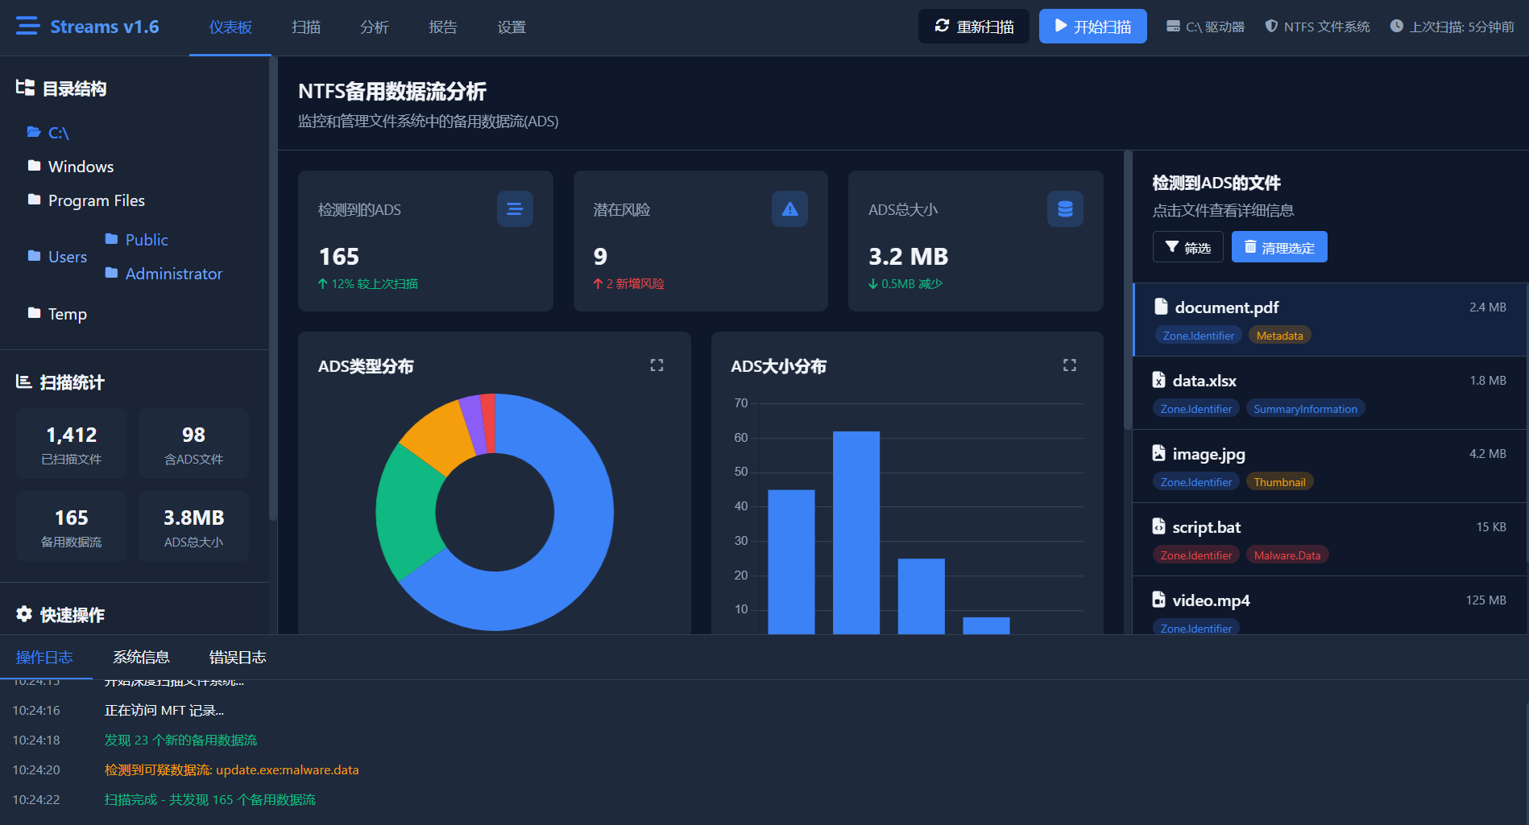Click the 快速操作 gear icon
Image resolution: width=1529 pixels, height=825 pixels.
coord(24,614)
